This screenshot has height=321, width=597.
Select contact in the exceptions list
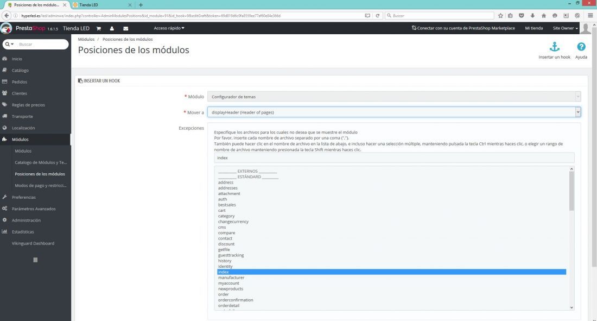pos(225,238)
